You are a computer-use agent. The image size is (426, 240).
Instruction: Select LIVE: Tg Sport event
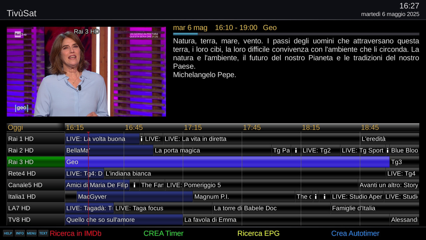(363, 150)
